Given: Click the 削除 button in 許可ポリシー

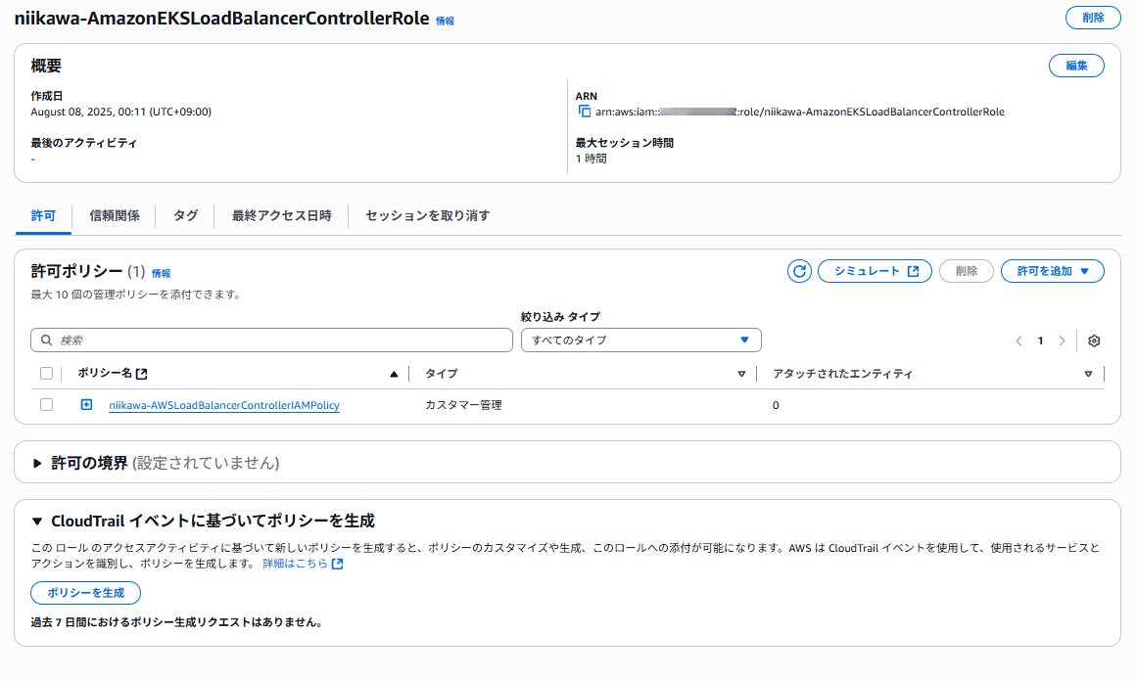Looking at the screenshot, I should tap(966, 271).
